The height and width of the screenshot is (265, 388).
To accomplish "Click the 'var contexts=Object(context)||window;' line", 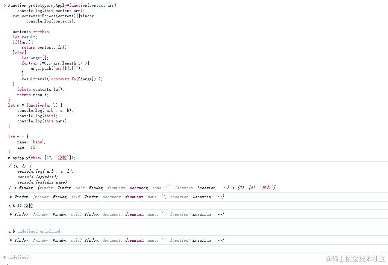I will click(x=54, y=16).
